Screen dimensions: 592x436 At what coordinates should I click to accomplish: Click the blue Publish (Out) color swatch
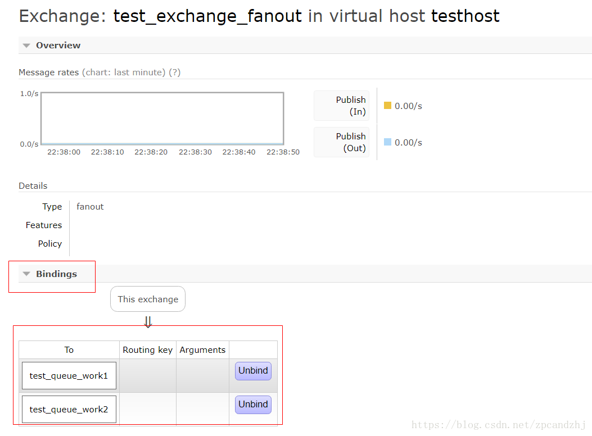(x=387, y=142)
